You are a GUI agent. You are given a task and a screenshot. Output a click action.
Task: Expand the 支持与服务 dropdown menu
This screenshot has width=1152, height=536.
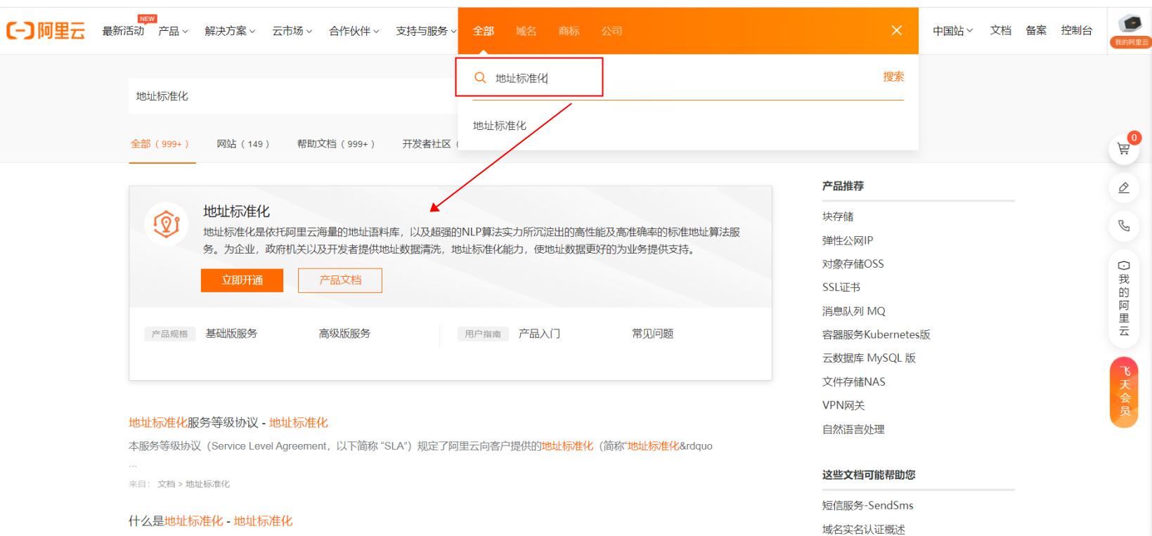point(426,31)
